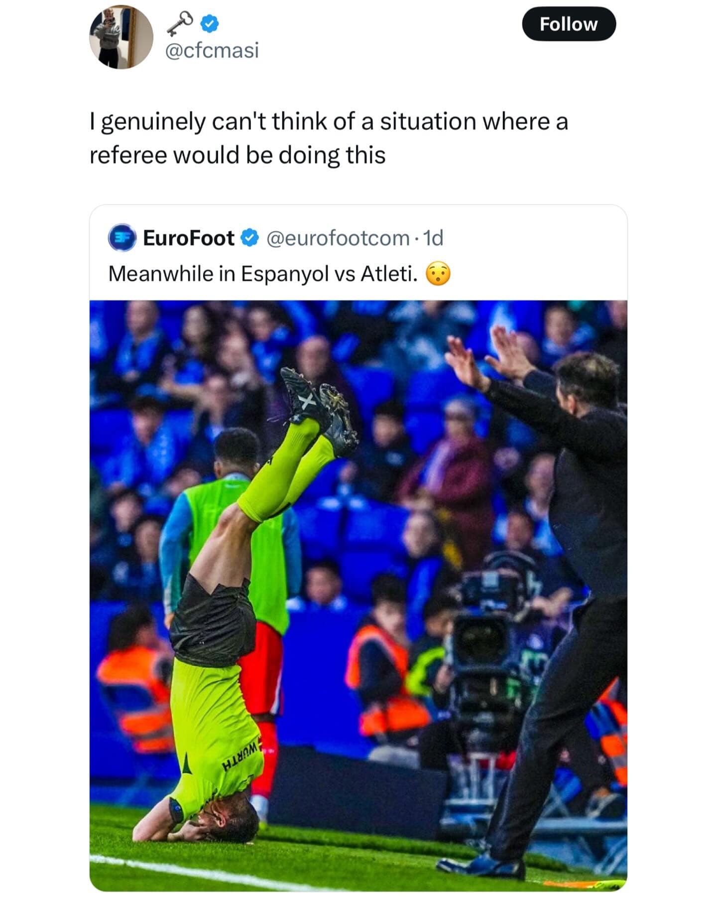
Task: Select the tweet text about the referee
Action: click(x=329, y=138)
